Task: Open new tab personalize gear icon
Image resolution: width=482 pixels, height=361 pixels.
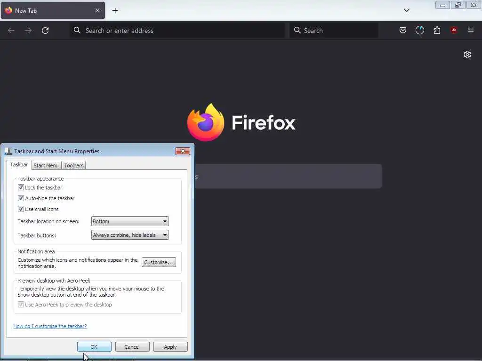Action: (467, 55)
